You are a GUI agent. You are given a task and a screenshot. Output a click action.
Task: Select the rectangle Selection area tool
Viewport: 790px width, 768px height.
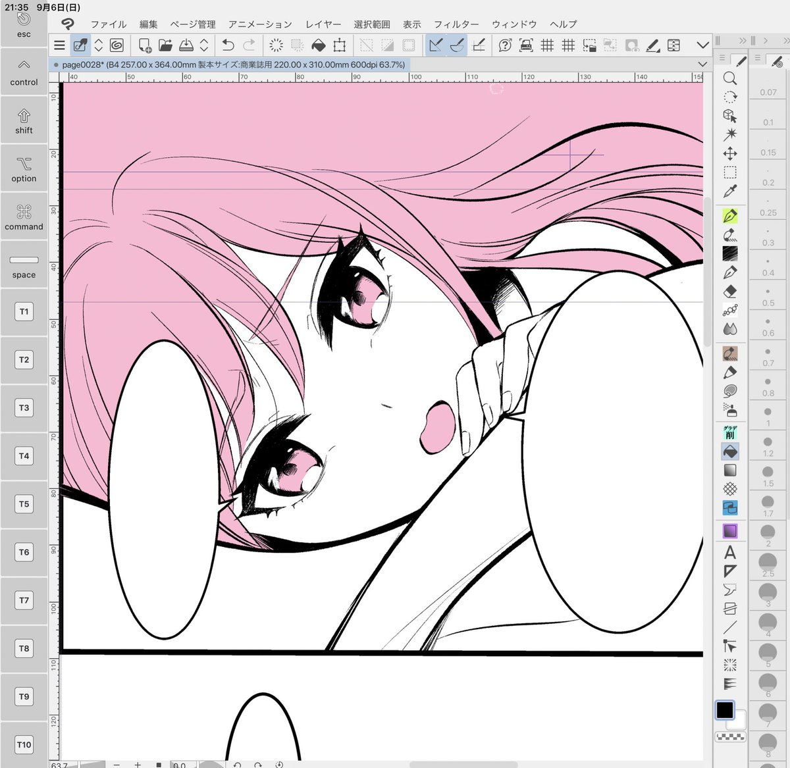tap(730, 172)
